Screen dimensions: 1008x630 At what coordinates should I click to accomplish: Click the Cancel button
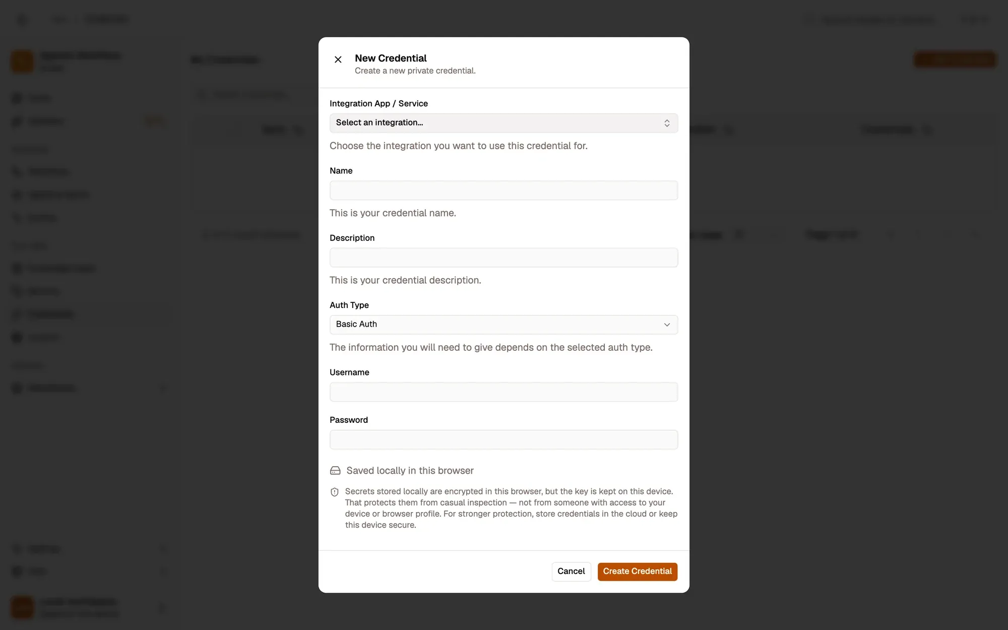coord(571,572)
